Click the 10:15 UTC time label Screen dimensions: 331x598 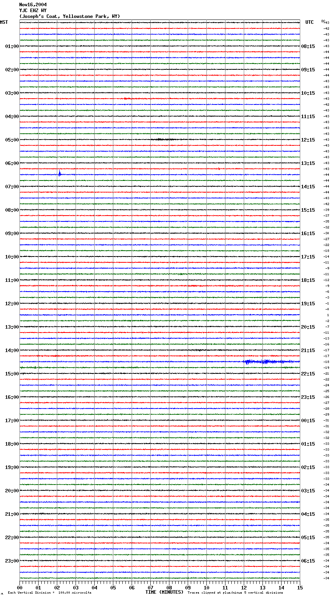pyautogui.click(x=308, y=93)
